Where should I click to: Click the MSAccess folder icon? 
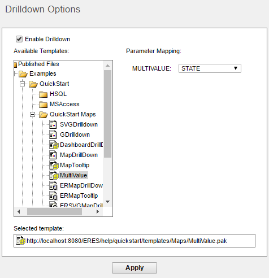44,104
